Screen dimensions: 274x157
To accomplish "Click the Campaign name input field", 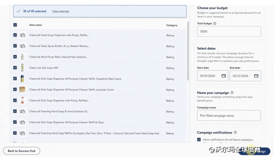I will (x=229, y=116).
